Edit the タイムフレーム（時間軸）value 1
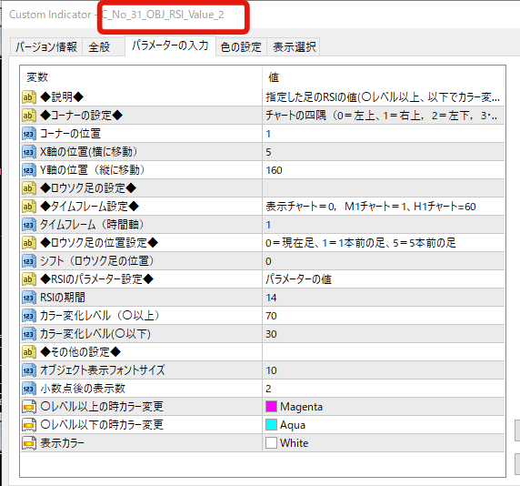Image resolution: width=520 pixels, height=486 pixels. 384,225
